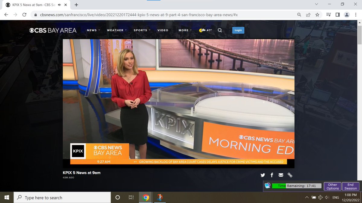The image size is (362, 203).
Task: Click the Time Remaining progress bar
Action: 297,186
